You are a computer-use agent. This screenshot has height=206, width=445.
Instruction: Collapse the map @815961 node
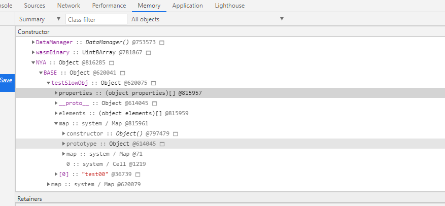(56, 124)
